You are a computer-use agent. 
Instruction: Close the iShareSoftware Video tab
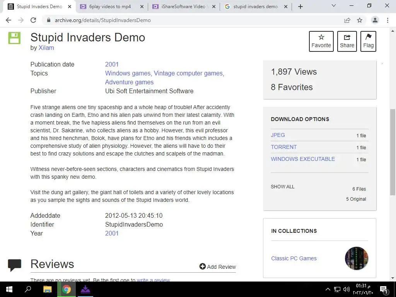(214, 7)
